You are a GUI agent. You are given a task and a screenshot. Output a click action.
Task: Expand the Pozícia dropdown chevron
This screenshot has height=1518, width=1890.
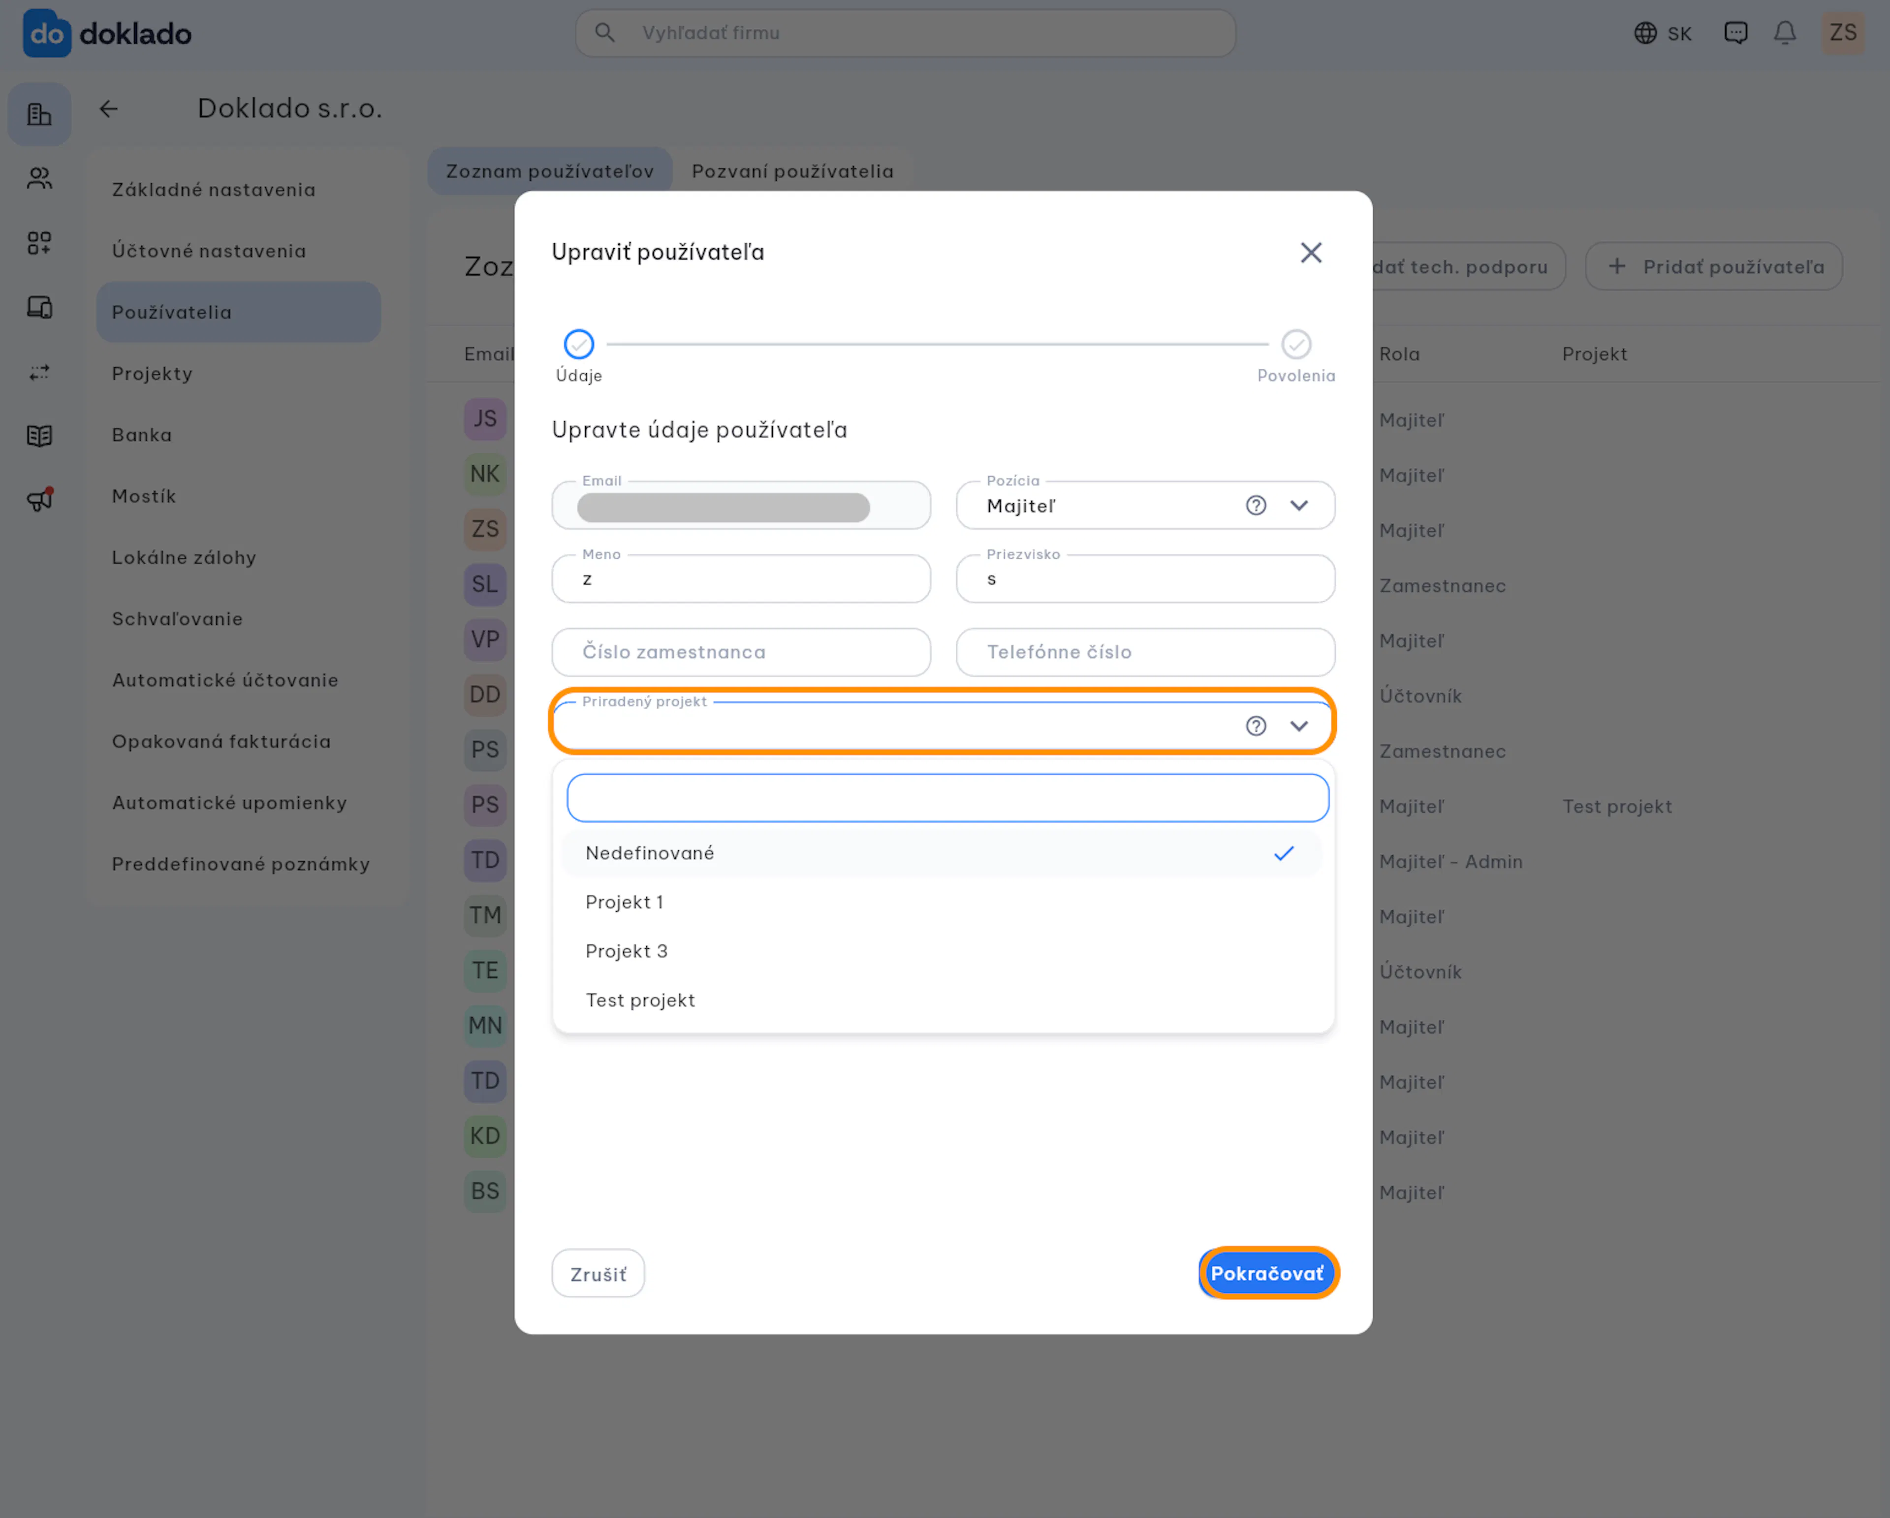coord(1299,505)
